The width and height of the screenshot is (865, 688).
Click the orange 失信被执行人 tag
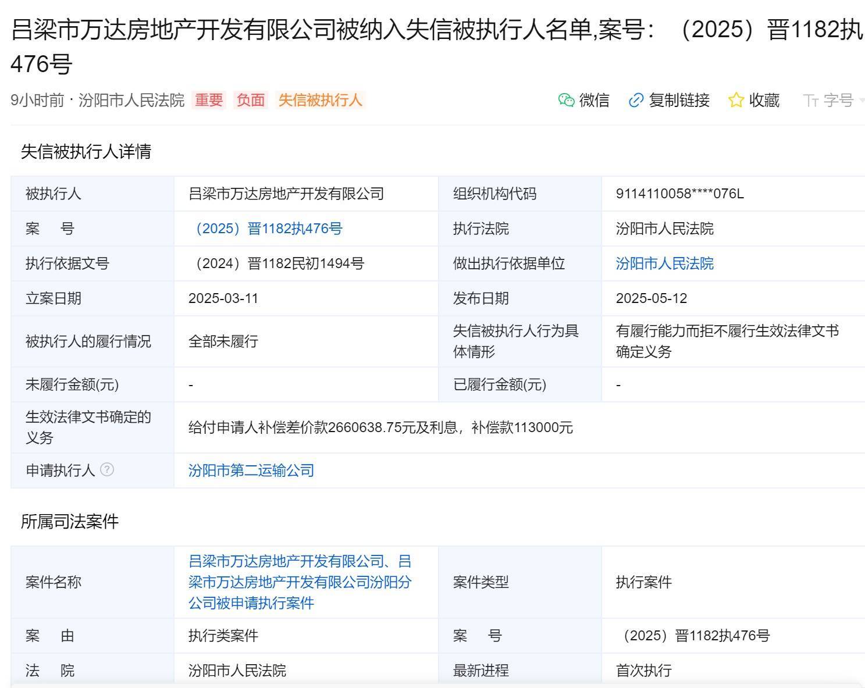click(x=320, y=100)
